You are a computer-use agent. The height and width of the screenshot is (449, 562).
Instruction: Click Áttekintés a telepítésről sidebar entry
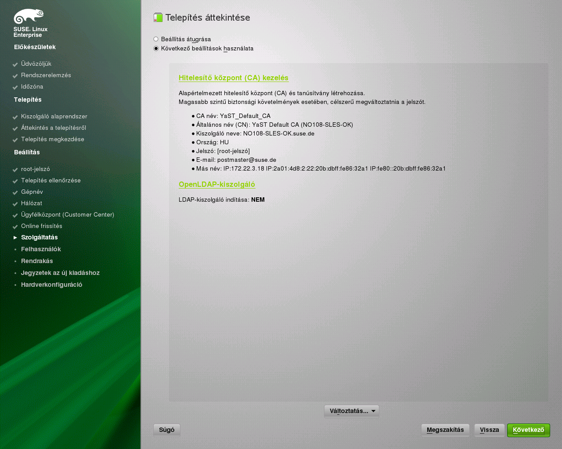pyautogui.click(x=54, y=128)
